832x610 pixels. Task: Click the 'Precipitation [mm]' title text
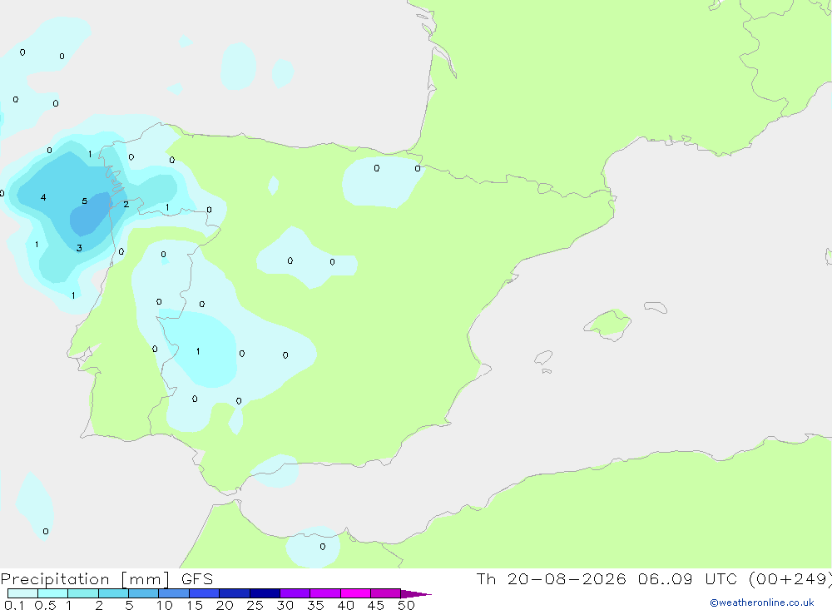coord(86,579)
